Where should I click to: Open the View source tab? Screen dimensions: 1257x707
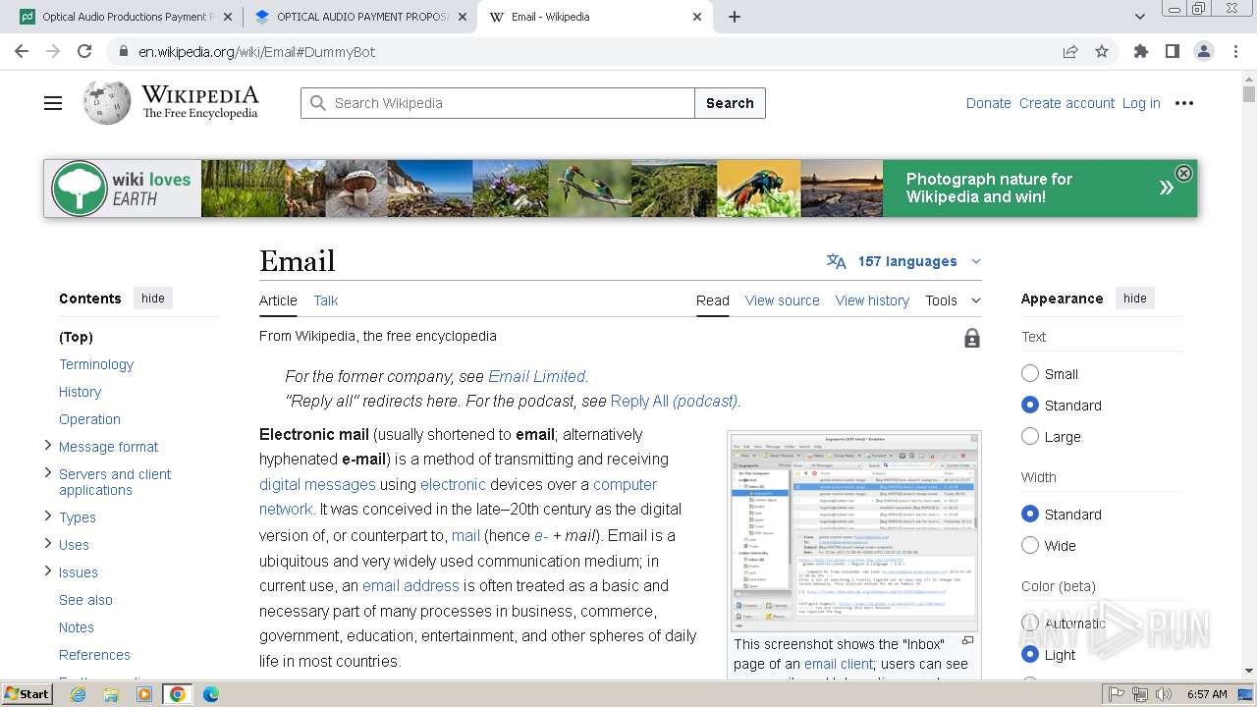782,300
